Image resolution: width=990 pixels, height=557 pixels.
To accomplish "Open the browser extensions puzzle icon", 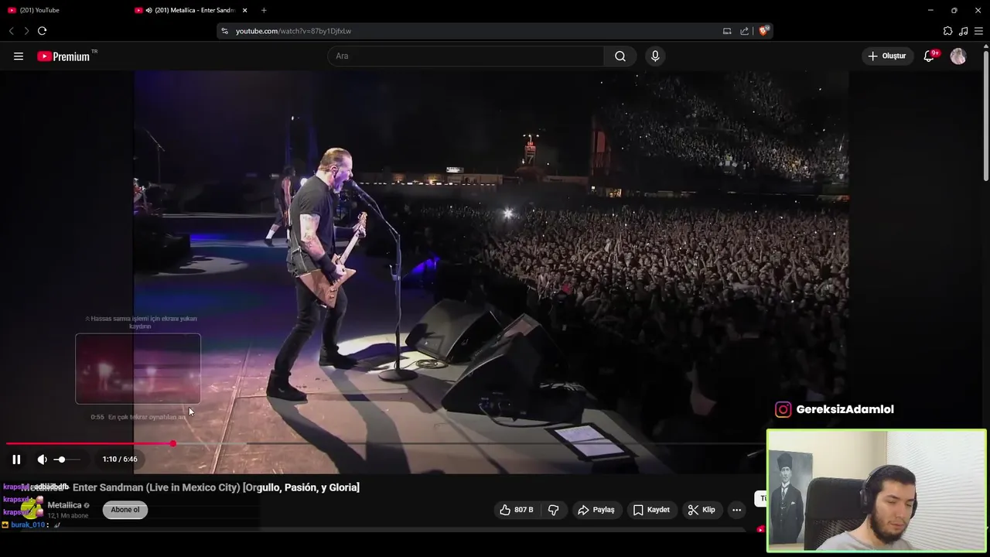I will [x=947, y=31].
